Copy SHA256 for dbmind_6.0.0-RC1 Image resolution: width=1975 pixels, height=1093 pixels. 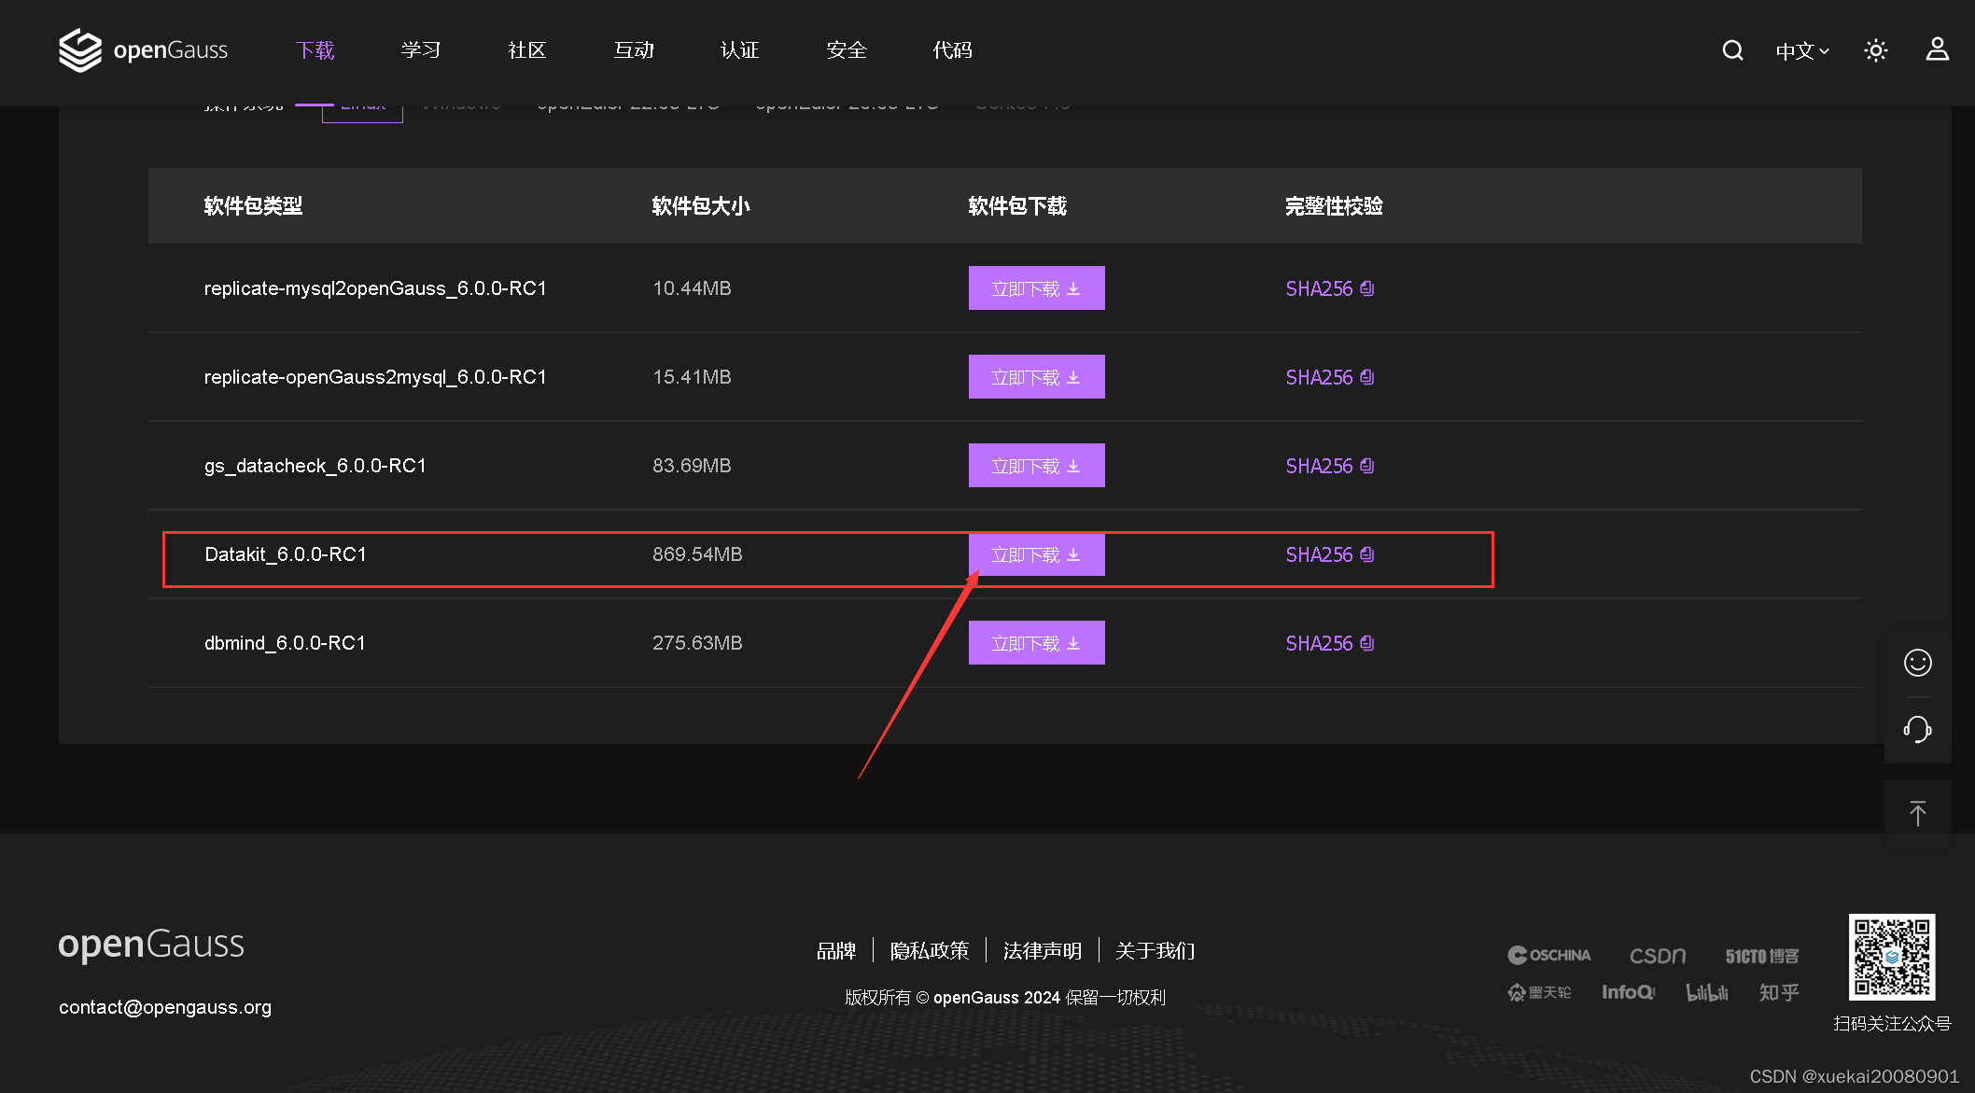tap(1366, 644)
